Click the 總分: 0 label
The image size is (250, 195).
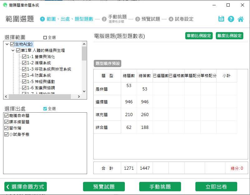237,168
